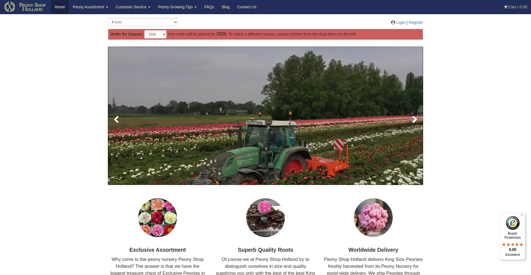531x275 pixels.
Task: Select the Home navigation item
Action: click(60, 7)
